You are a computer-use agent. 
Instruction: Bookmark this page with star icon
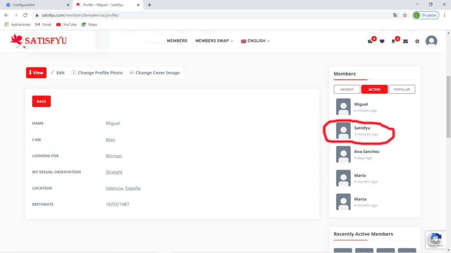click(x=405, y=15)
